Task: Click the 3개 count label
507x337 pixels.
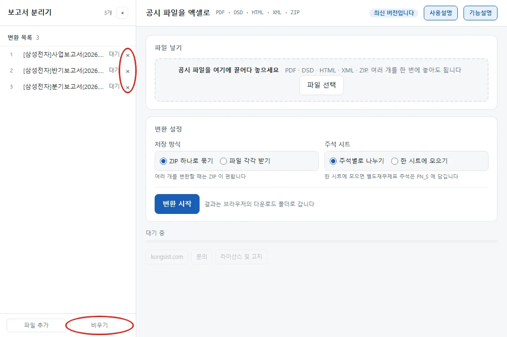Action: (x=108, y=13)
